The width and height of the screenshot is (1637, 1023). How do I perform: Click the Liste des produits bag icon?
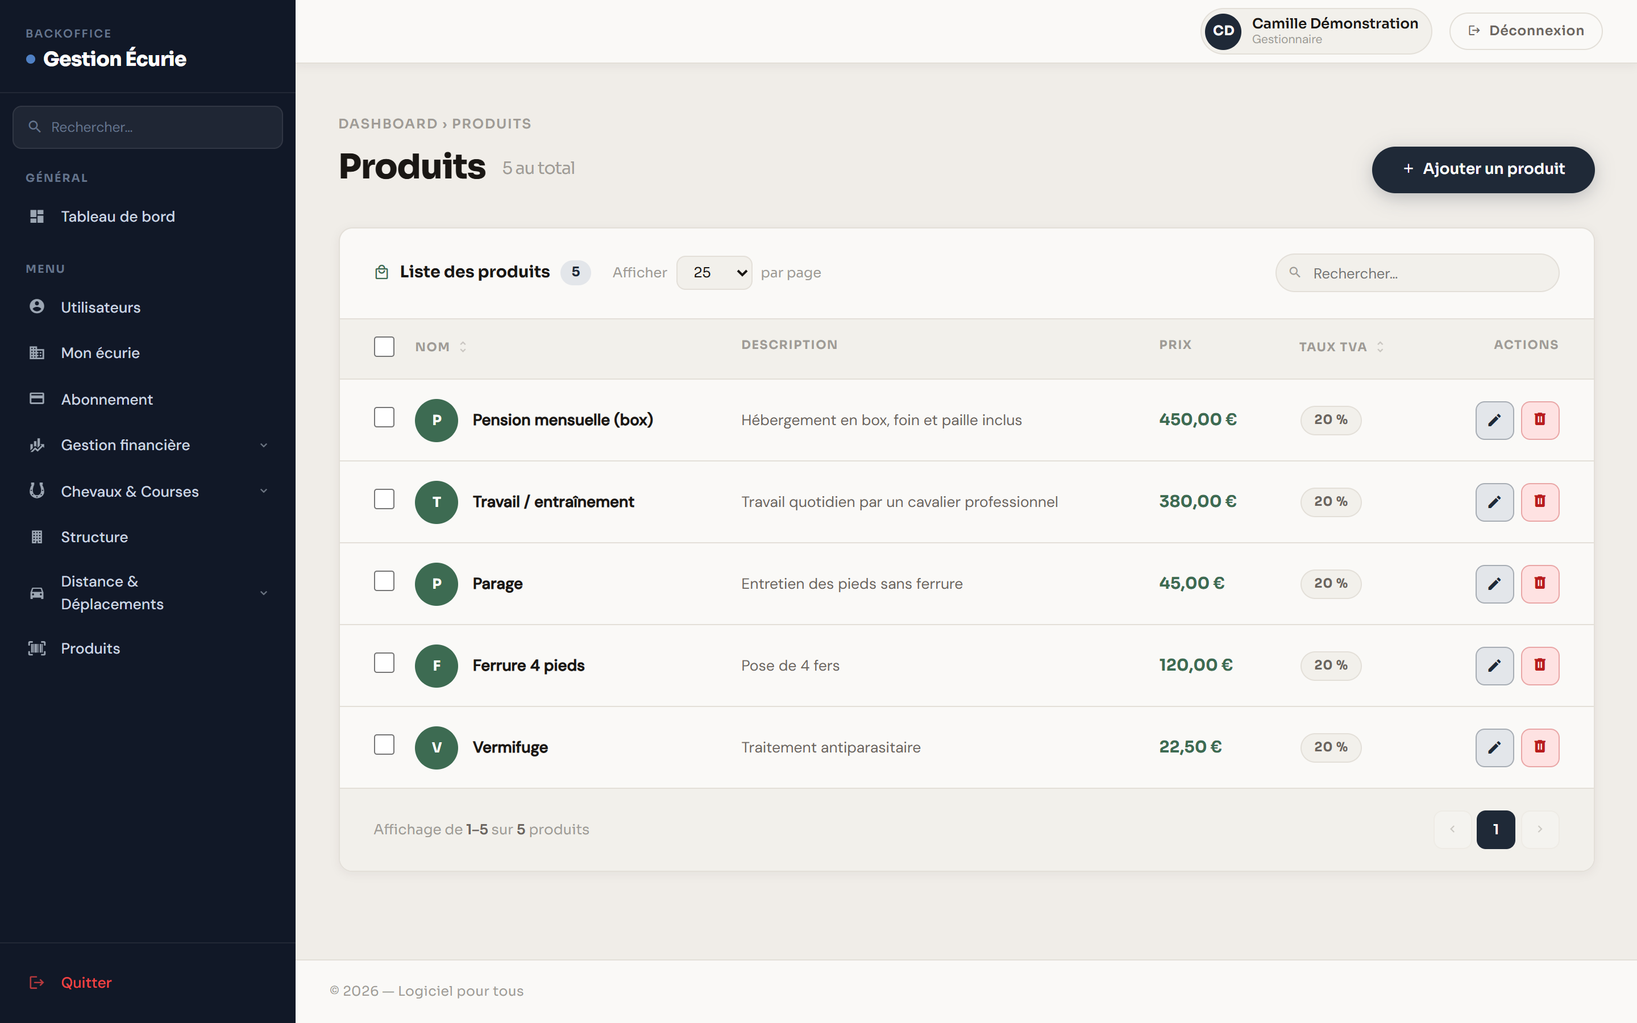381,272
